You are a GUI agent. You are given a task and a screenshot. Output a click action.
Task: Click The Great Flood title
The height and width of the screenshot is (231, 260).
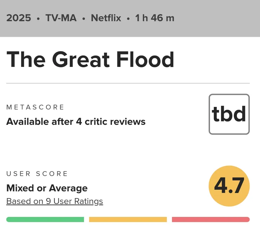[x=90, y=59]
